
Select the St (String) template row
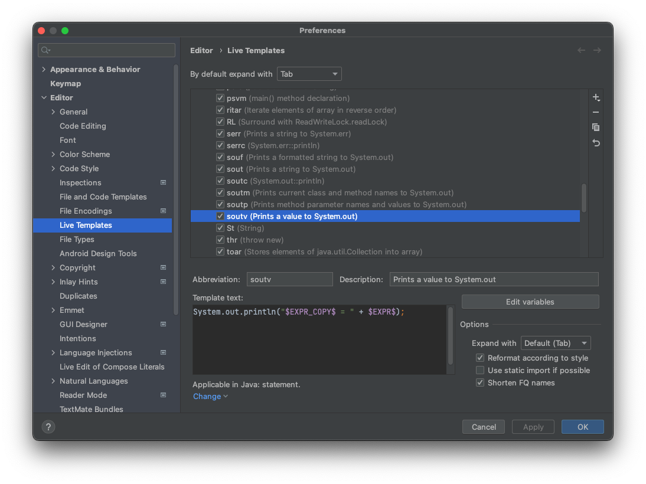click(x=385, y=228)
